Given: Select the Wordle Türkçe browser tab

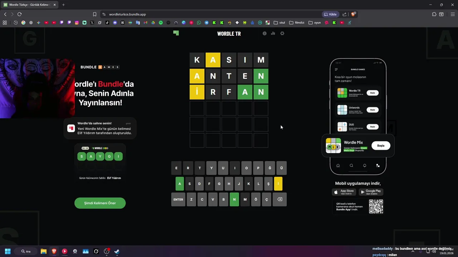Looking at the screenshot, I should 30,5.
